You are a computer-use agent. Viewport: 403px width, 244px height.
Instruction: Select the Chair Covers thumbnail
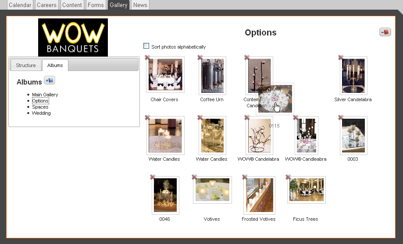click(x=165, y=74)
